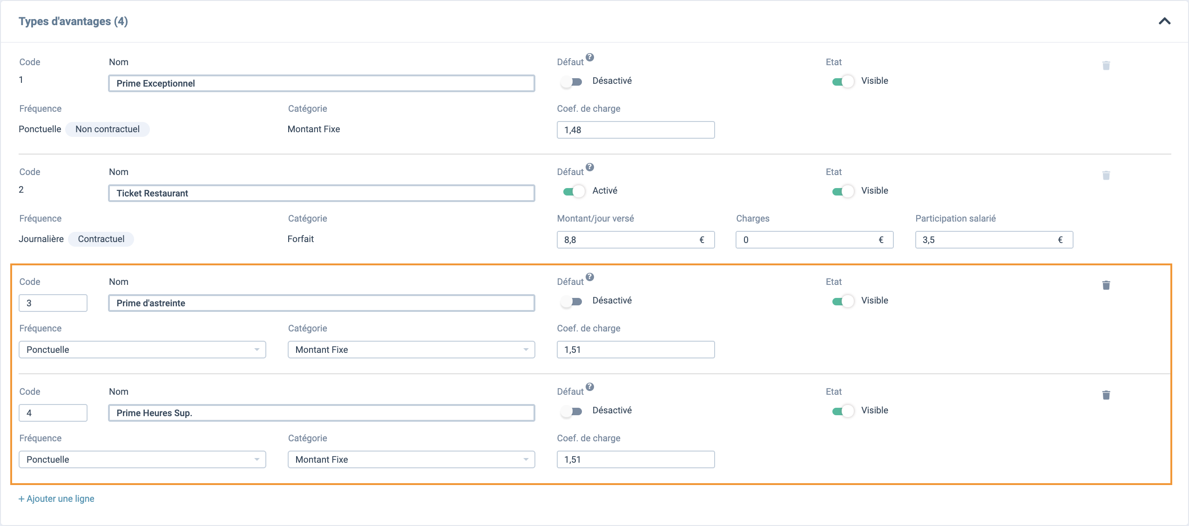Click the Contractuel tag

click(x=101, y=239)
